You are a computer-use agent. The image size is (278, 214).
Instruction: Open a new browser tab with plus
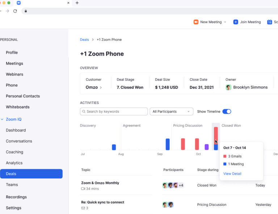77,3
